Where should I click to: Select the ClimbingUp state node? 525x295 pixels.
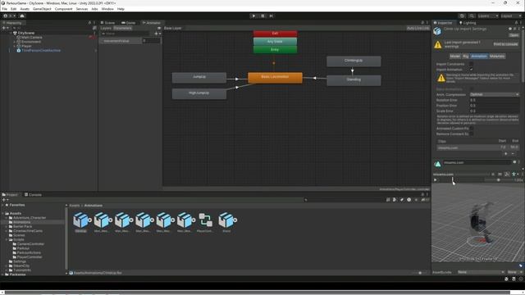354,61
